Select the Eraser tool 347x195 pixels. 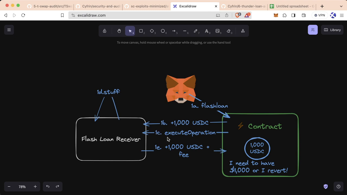click(229, 31)
